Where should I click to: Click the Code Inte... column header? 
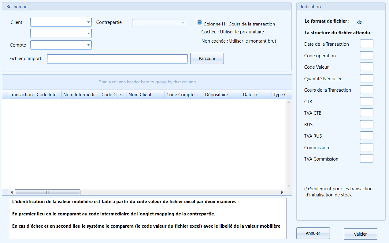point(48,95)
